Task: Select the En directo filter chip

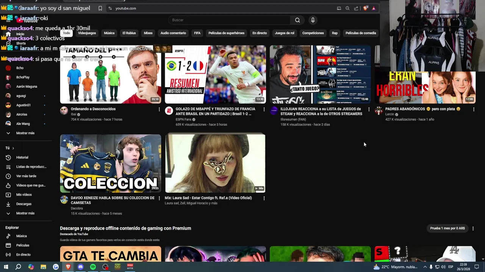Action: click(x=260, y=33)
